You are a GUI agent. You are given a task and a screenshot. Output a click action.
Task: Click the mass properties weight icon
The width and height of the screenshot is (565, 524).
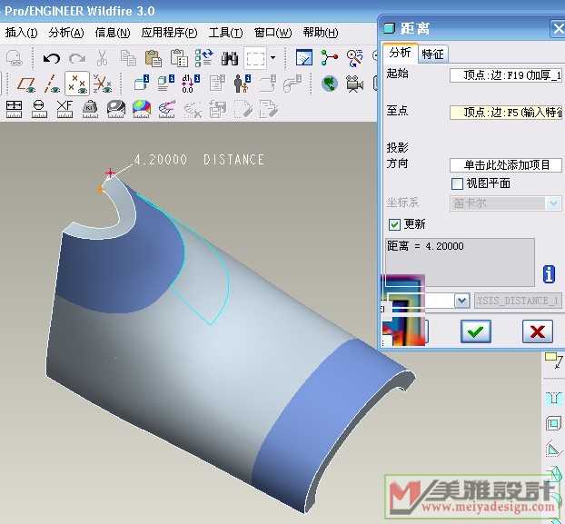[90, 109]
